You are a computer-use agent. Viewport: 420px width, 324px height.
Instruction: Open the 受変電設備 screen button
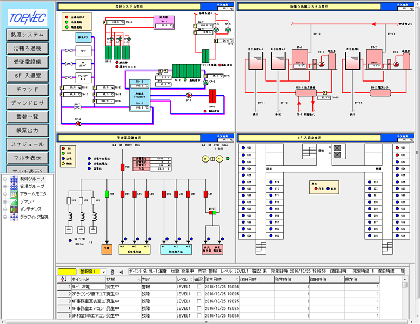pyautogui.click(x=28, y=62)
